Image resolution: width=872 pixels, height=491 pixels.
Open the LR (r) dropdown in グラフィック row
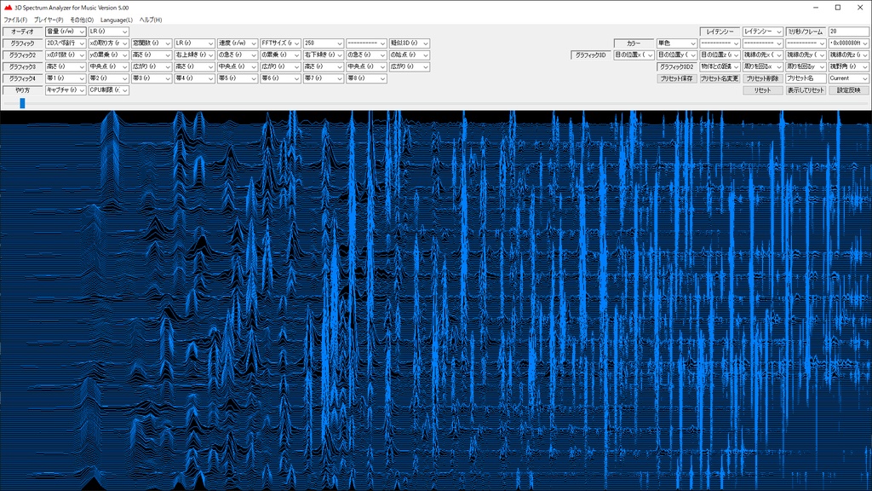click(194, 43)
